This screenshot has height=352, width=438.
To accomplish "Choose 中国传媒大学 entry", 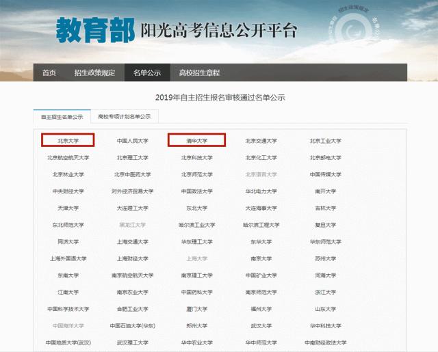I will coord(326,174).
